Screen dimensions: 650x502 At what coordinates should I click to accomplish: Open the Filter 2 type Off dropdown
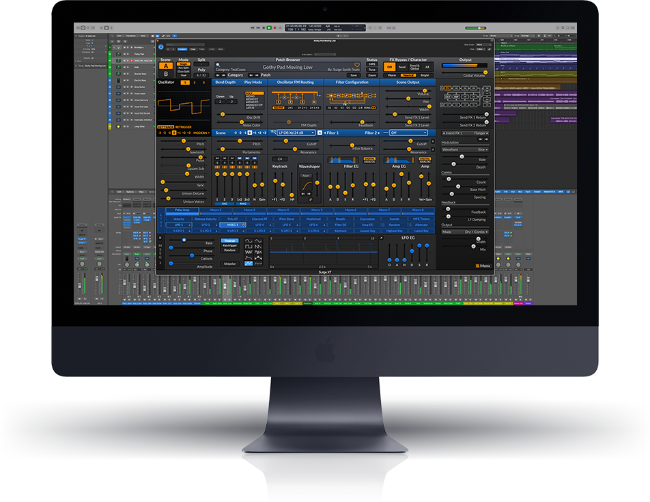tap(408, 133)
